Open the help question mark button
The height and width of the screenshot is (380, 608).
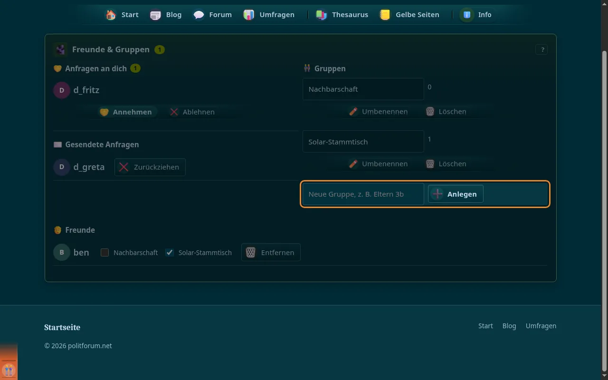[x=541, y=49]
